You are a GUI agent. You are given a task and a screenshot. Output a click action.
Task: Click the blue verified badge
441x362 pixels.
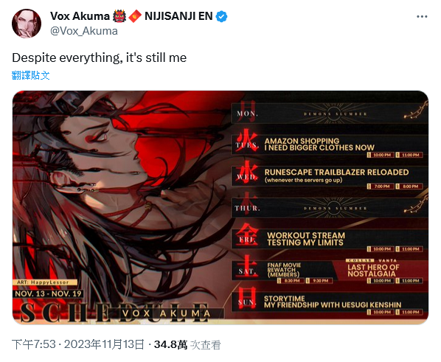pos(222,17)
